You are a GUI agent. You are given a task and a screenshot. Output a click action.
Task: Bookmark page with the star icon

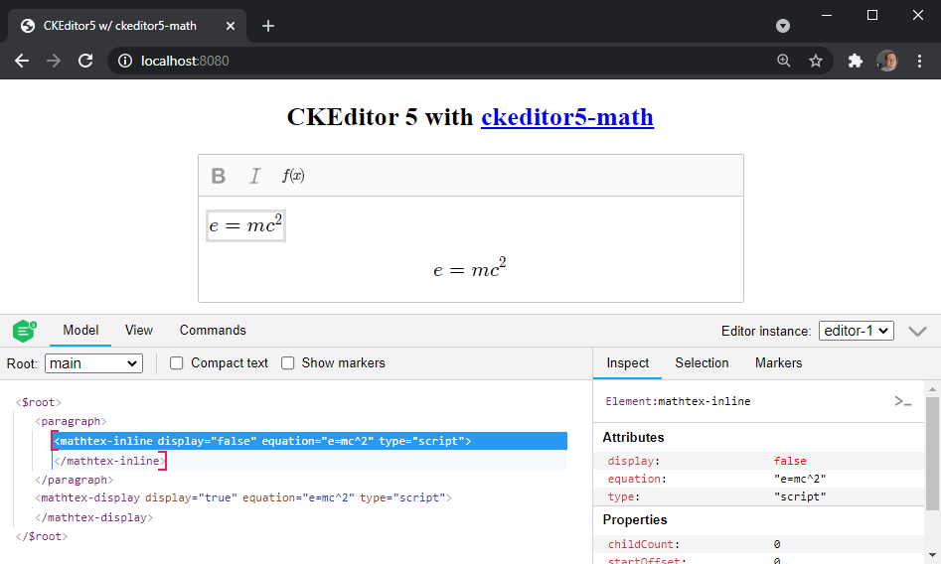click(x=816, y=61)
